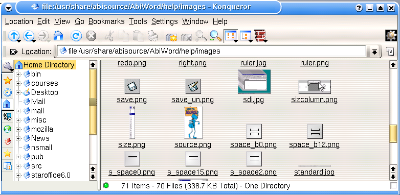Expand the courses folder in tree
Viewport: 400px width, 195px height.
coord(18,84)
